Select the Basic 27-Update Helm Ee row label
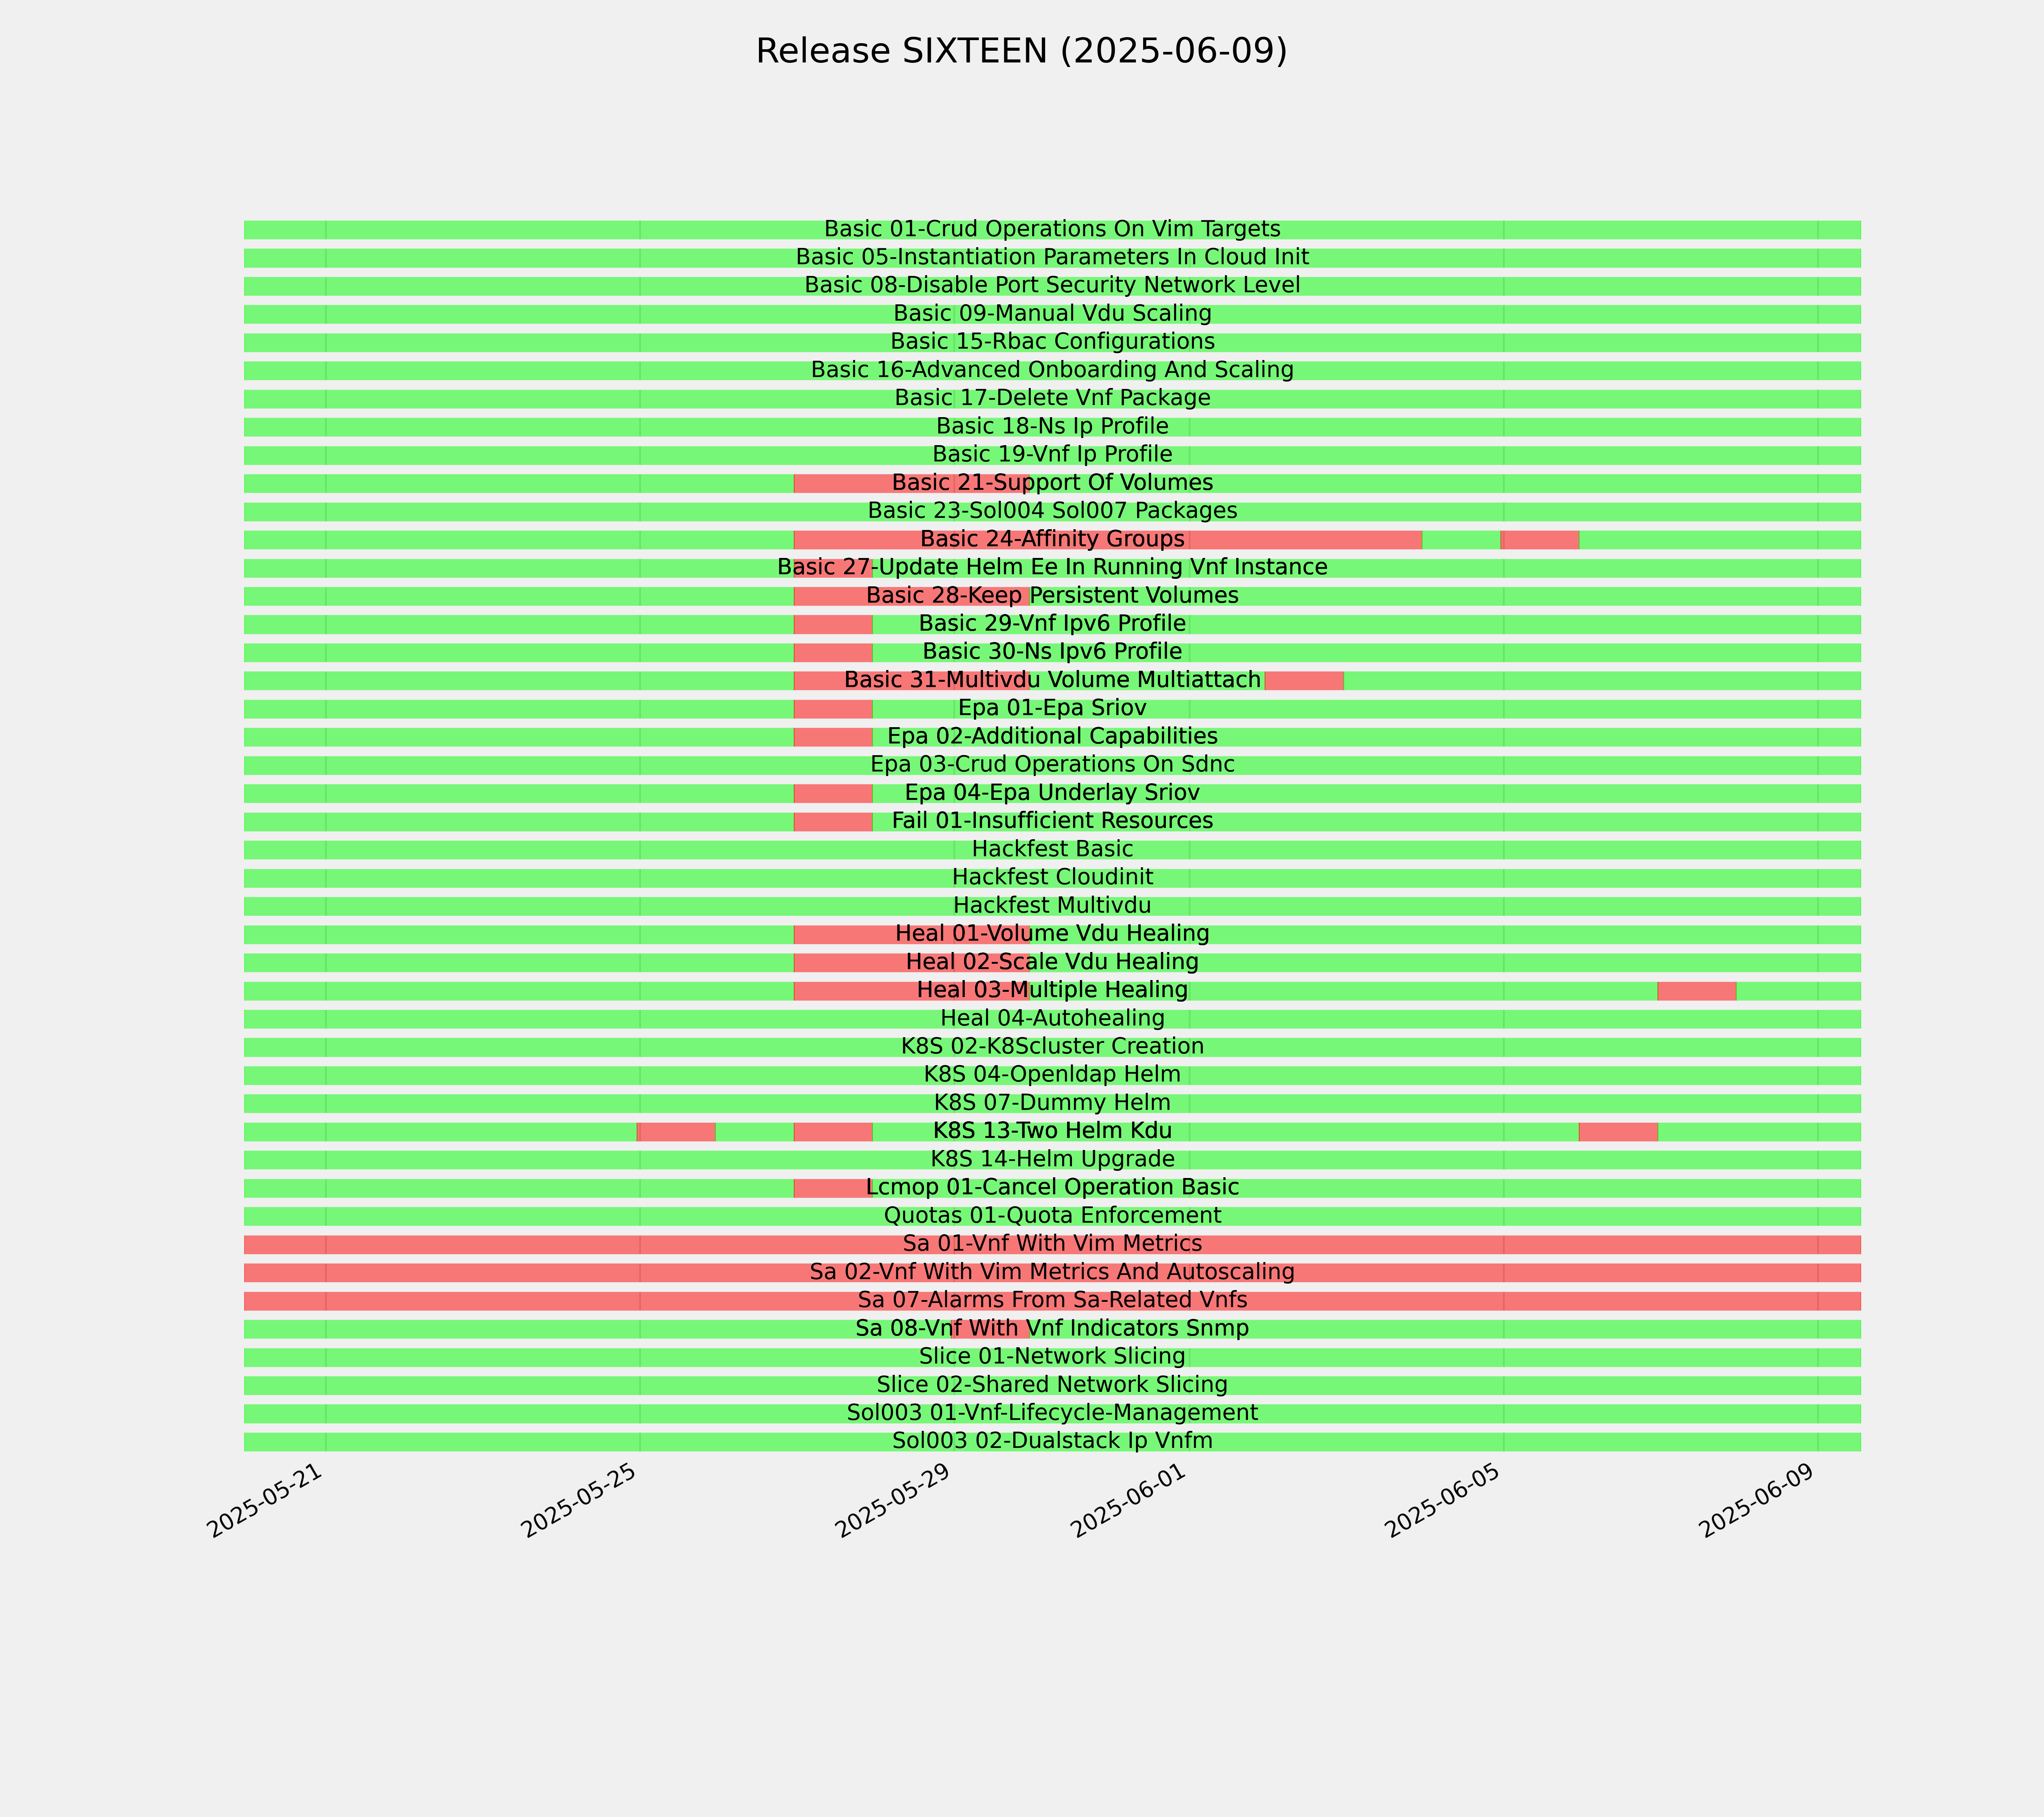Image resolution: width=2044 pixels, height=1817 pixels. (1052, 568)
